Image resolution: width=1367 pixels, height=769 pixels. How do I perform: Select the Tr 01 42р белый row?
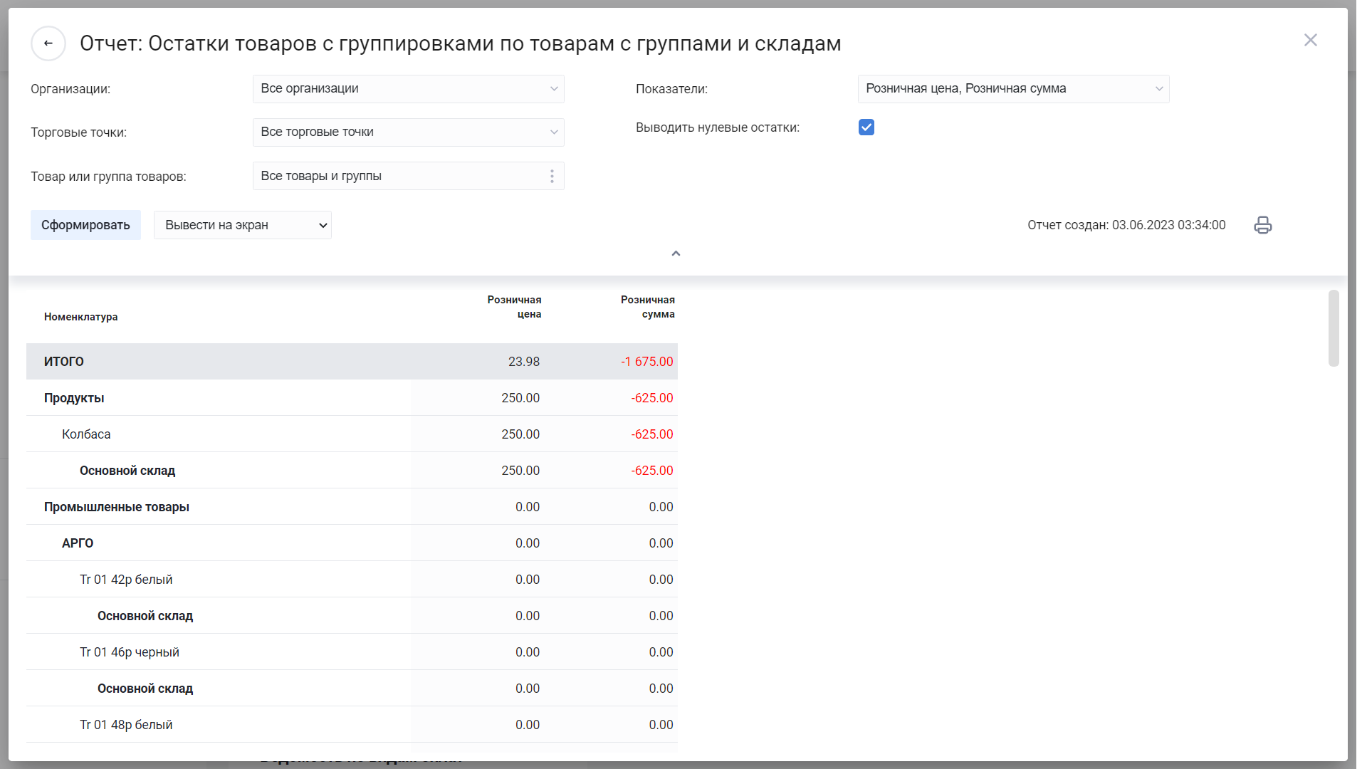tap(126, 580)
